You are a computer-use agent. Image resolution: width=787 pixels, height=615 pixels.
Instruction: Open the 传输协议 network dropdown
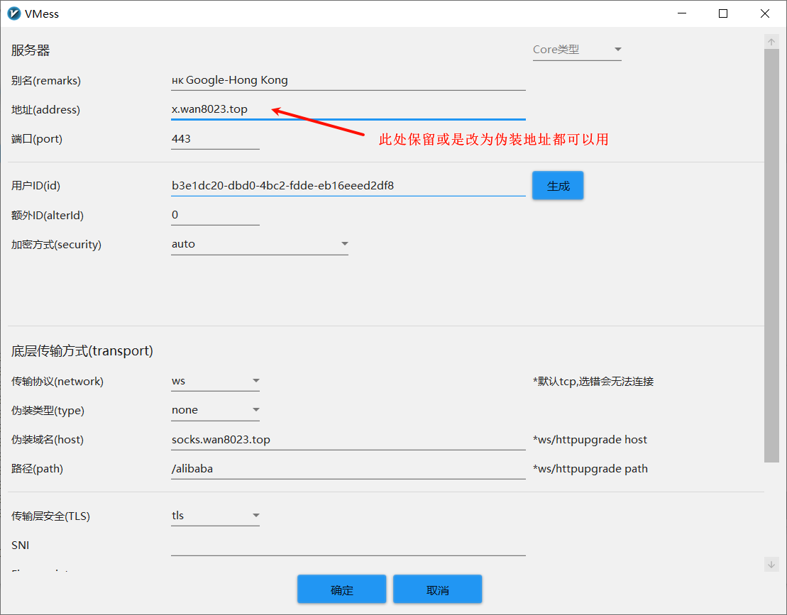pos(216,382)
